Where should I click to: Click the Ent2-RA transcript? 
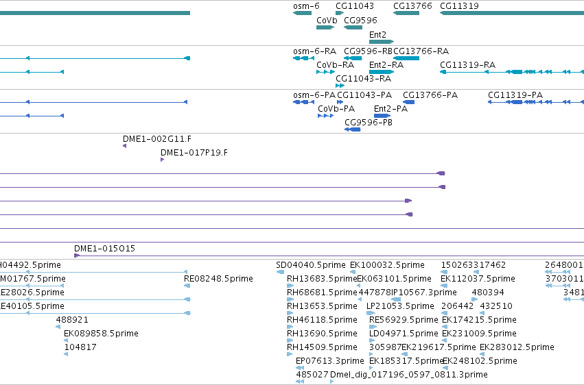(382, 72)
